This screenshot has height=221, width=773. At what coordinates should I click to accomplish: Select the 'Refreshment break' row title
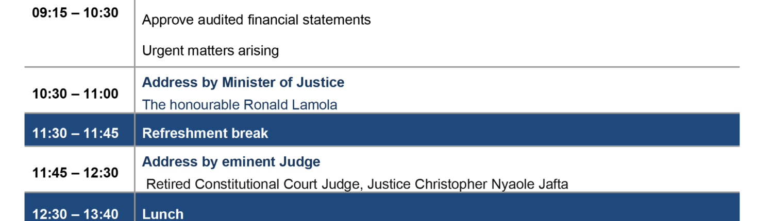coord(205,133)
